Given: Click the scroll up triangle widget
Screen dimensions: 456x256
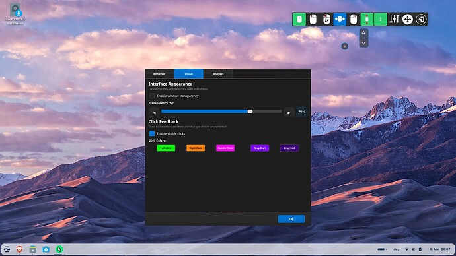Looking at the screenshot, I should (x=363, y=32).
